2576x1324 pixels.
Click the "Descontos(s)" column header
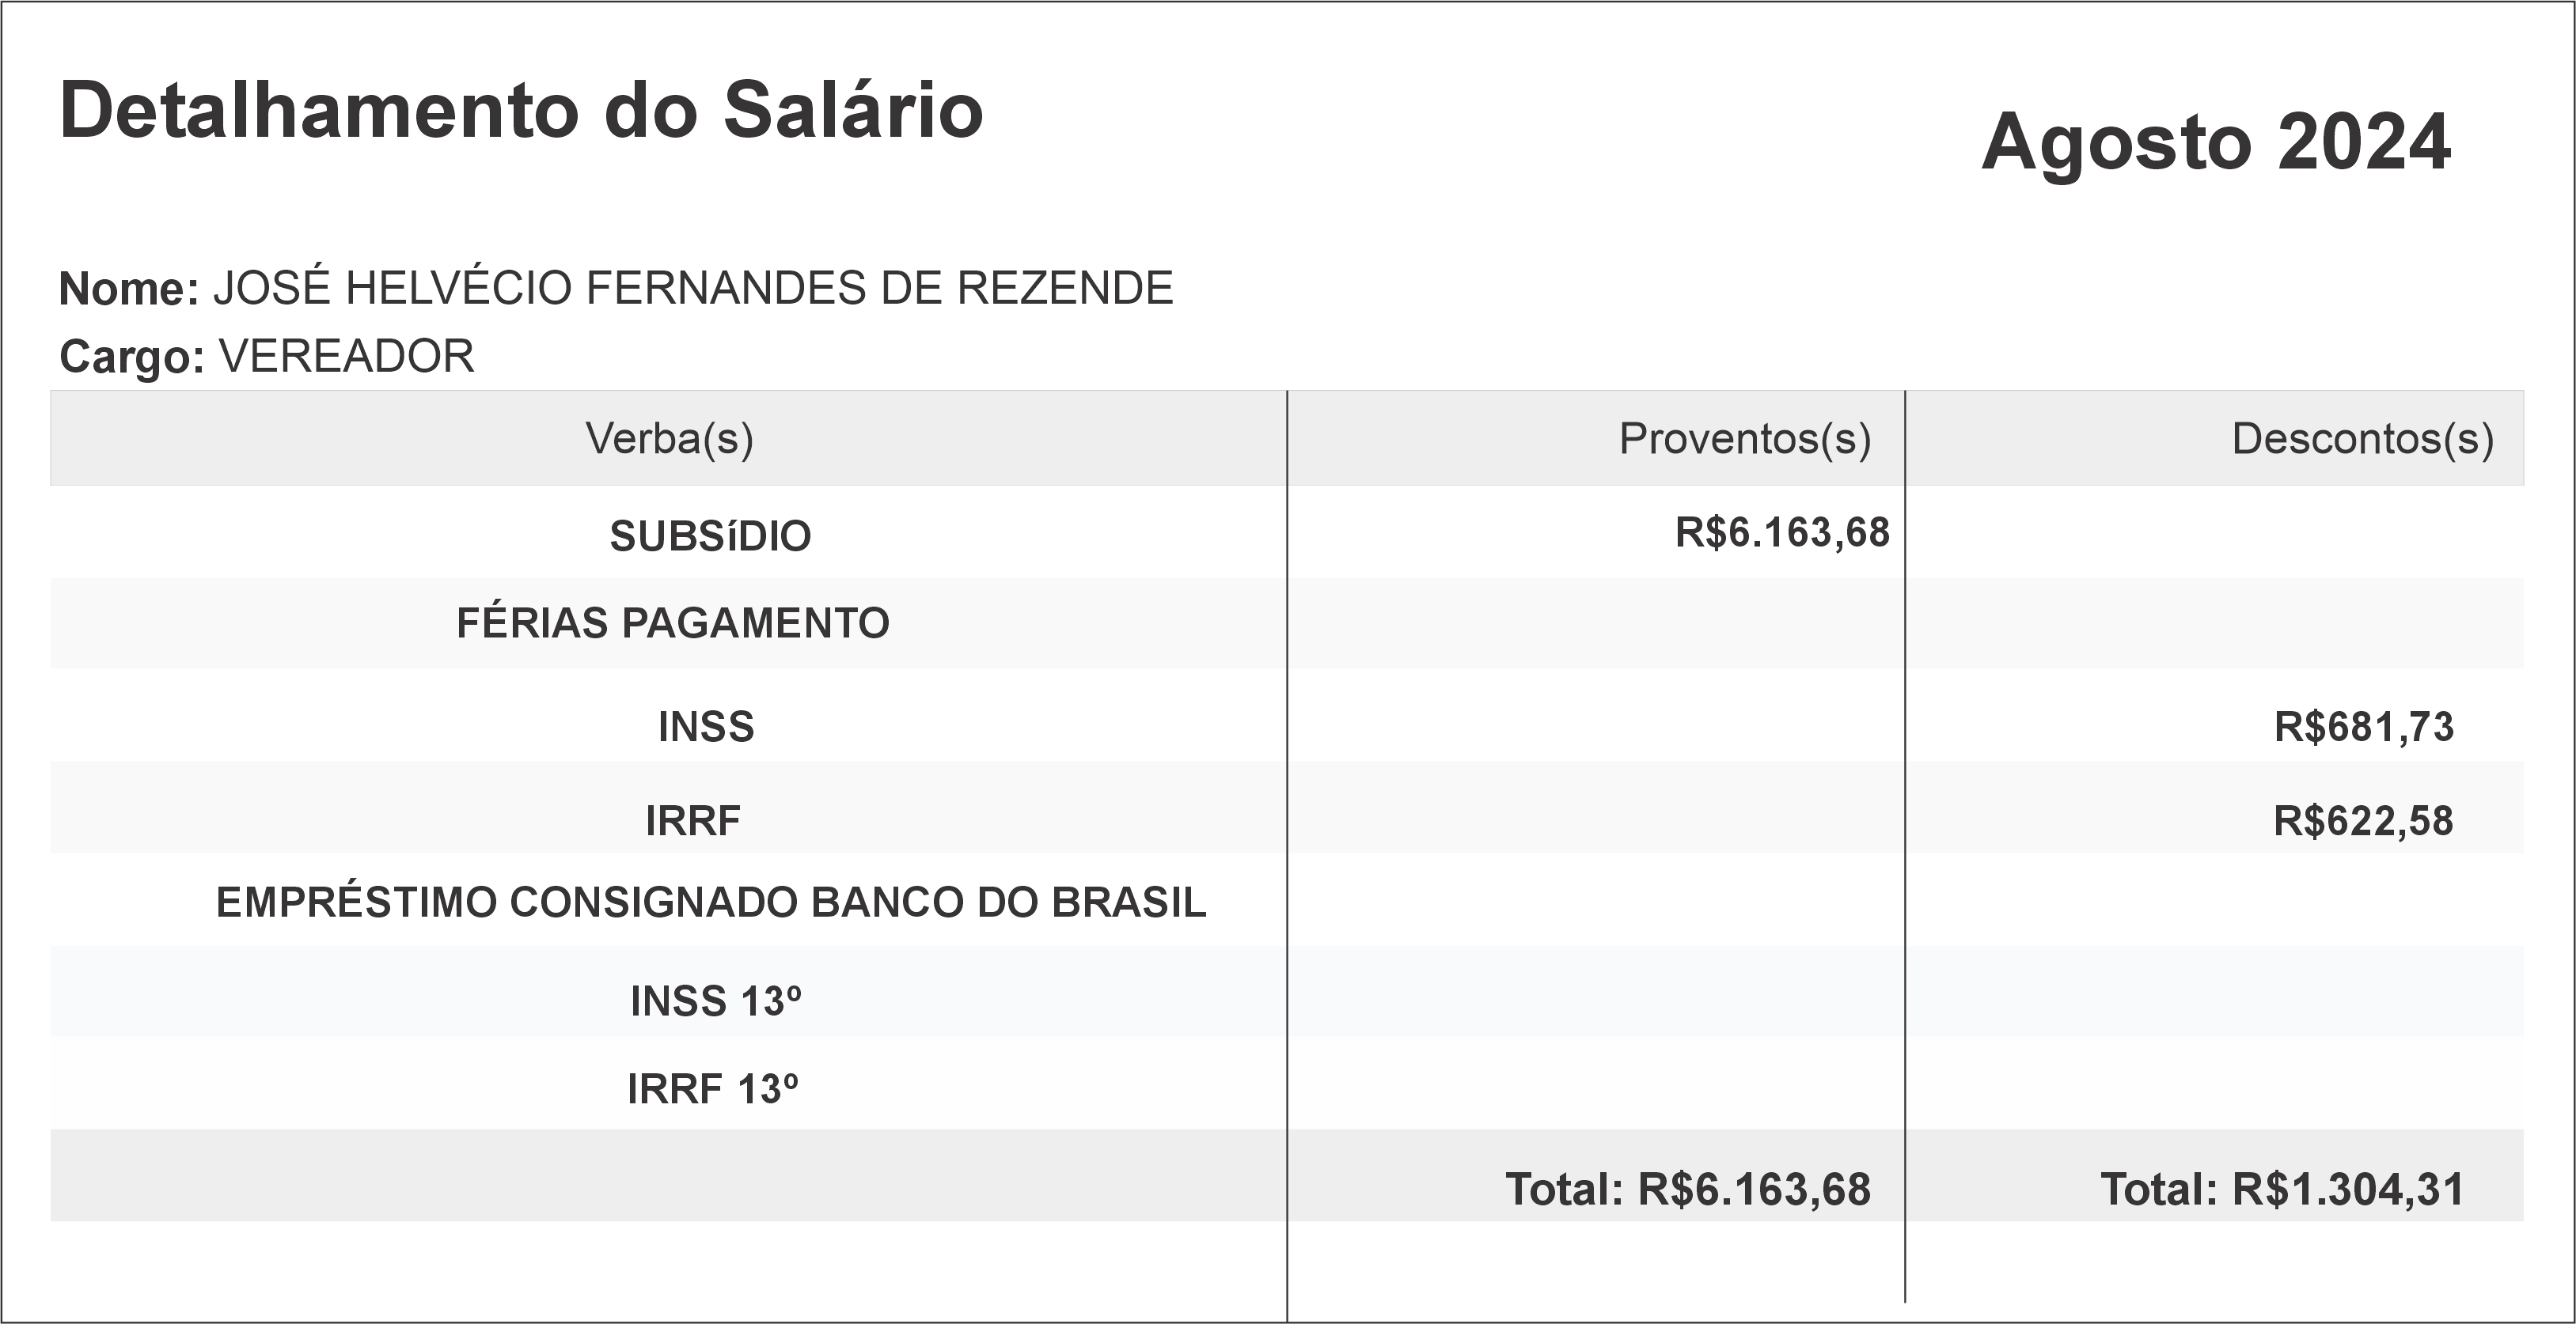pos(2362,439)
